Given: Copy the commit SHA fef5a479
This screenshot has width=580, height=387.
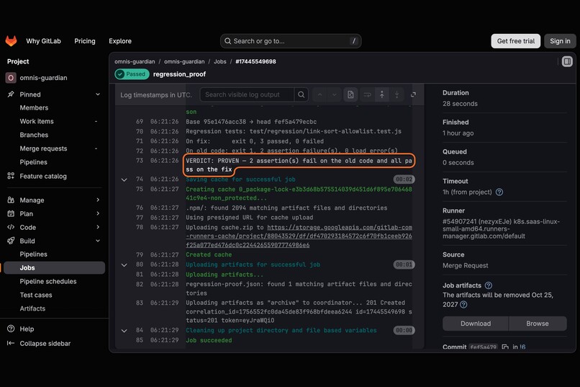Looking at the screenshot, I should (x=505, y=347).
